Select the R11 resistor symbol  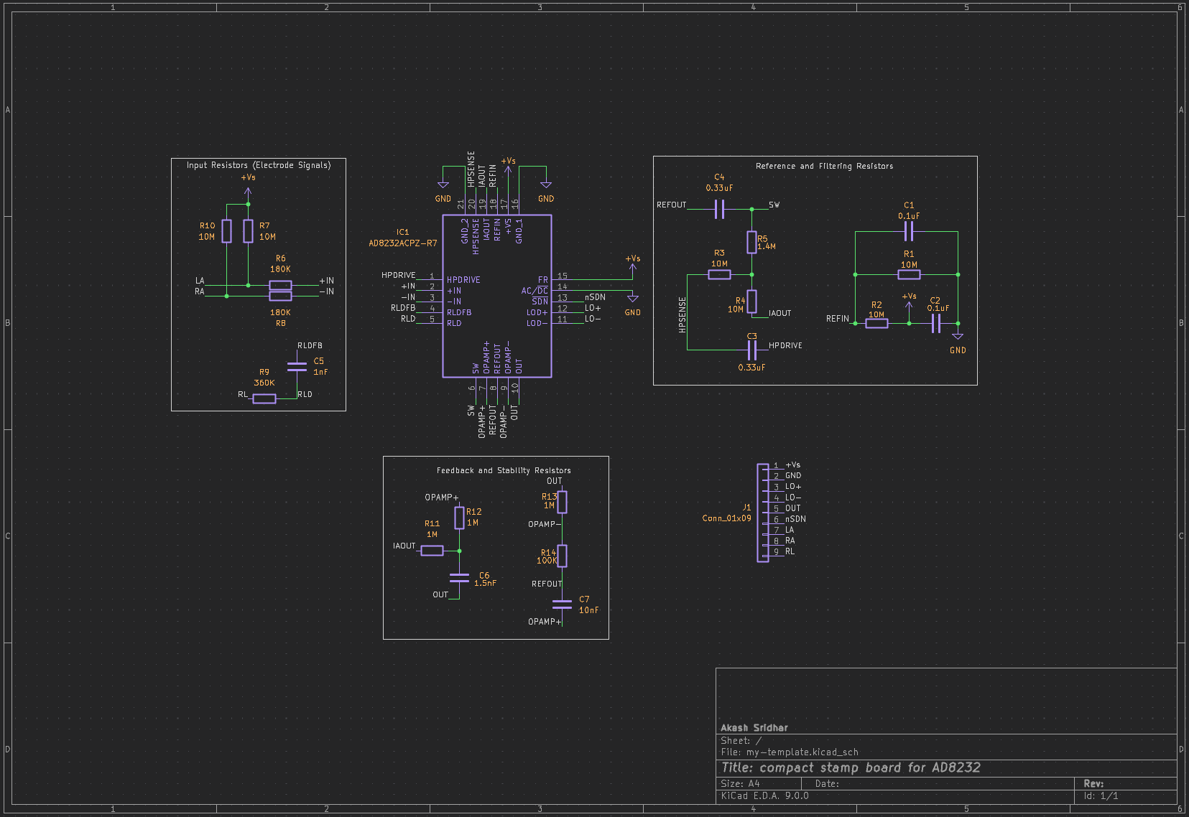(432, 551)
